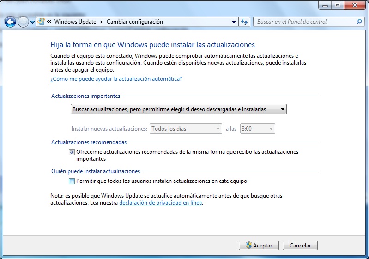Open the address bar history dropdown
369x259 pixels.
[x=234, y=22]
